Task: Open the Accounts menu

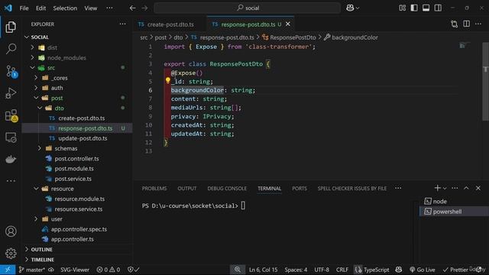Action: [x=11, y=231]
